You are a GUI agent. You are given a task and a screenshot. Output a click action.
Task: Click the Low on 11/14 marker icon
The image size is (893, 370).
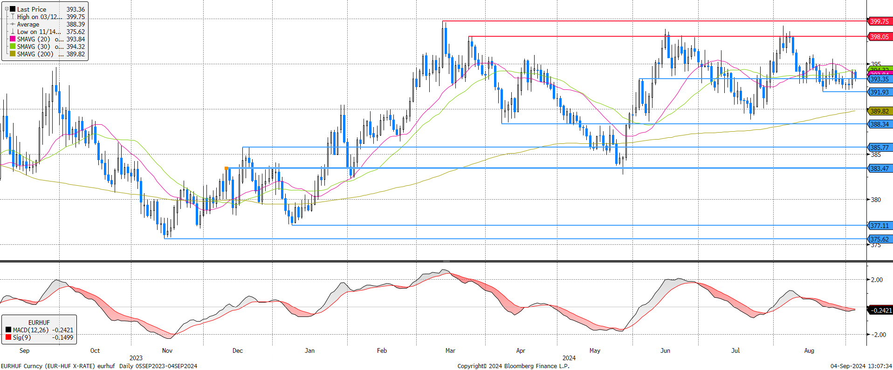(13, 32)
